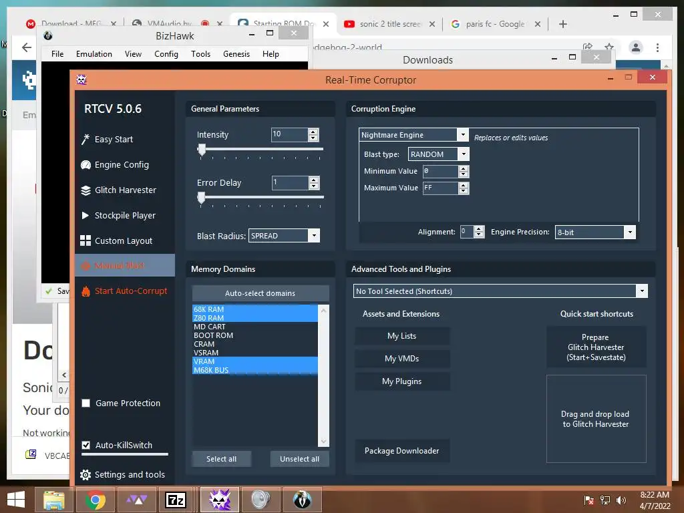This screenshot has width=684, height=513.
Task: Open My Lists
Action: 401,336
